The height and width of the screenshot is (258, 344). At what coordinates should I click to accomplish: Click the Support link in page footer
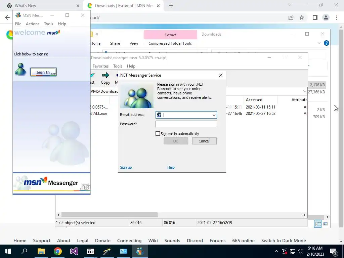coord(42,241)
